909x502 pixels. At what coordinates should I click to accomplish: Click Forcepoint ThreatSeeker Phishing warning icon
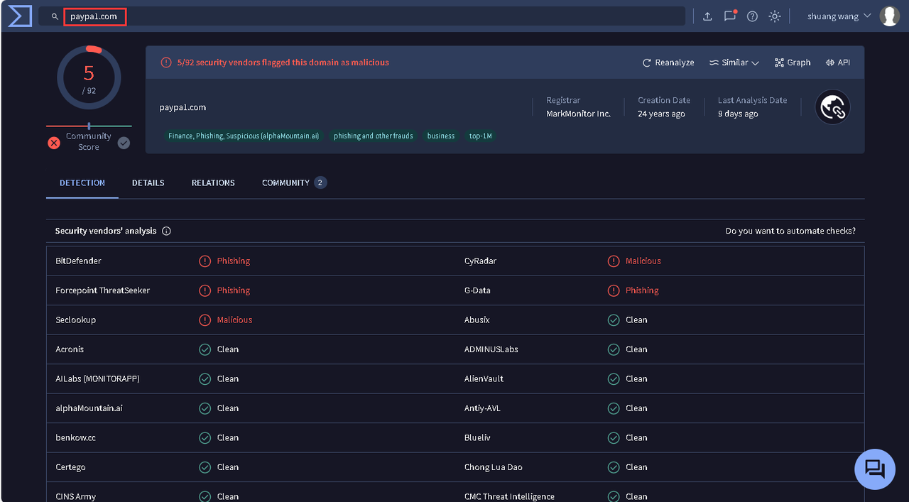(x=205, y=290)
